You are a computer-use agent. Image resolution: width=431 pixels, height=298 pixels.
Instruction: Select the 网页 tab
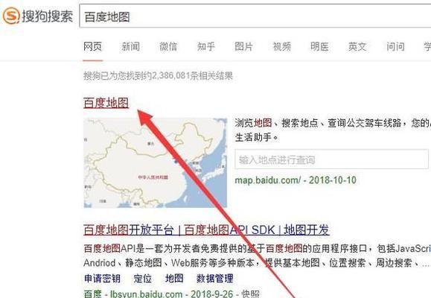pyautogui.click(x=92, y=46)
